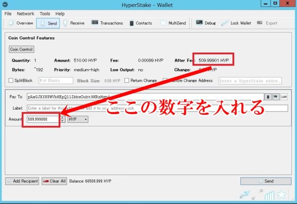This screenshot has width=297, height=204.
Task: Click the Bytes value ~192
Action: [x=39, y=70]
